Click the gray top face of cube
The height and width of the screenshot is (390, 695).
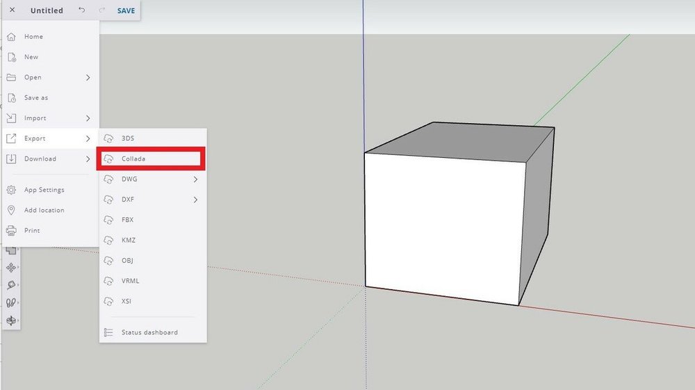[x=461, y=141]
